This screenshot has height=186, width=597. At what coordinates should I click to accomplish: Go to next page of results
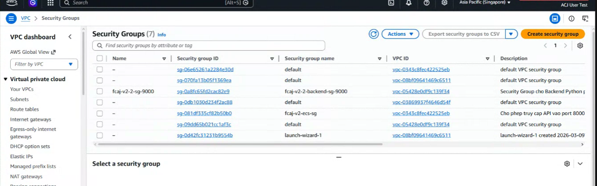(565, 45)
